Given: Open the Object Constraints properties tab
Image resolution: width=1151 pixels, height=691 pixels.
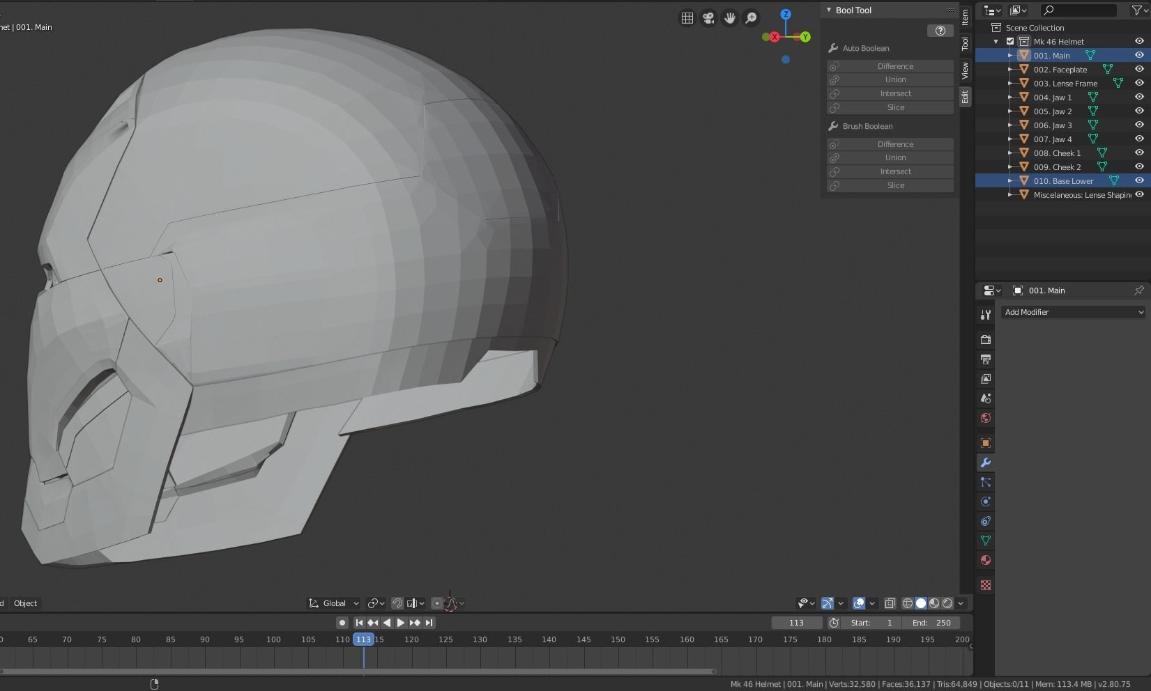Looking at the screenshot, I should (986, 521).
